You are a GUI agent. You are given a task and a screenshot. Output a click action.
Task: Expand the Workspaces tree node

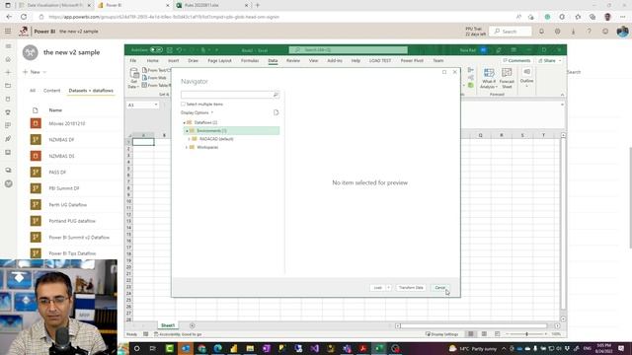pos(187,147)
